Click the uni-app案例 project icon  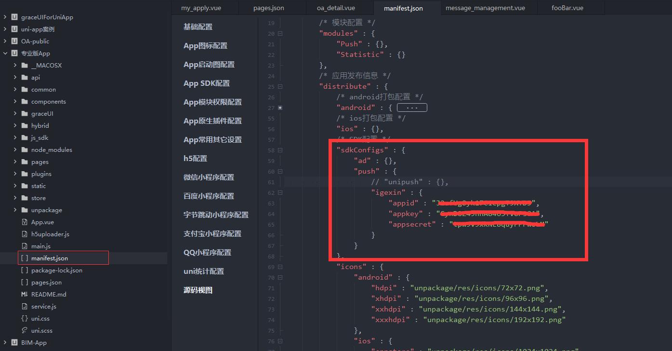point(14,29)
